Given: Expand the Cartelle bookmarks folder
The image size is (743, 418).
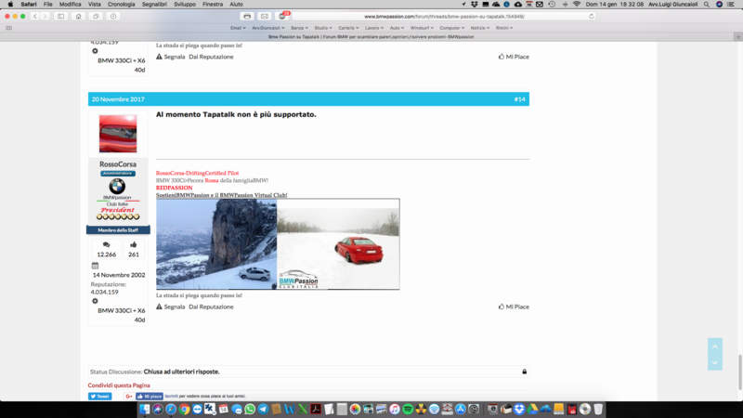Looking at the screenshot, I should coord(348,28).
